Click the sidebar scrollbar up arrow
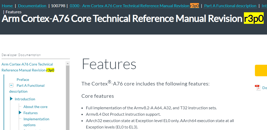The image size is (267, 130). click(68, 63)
